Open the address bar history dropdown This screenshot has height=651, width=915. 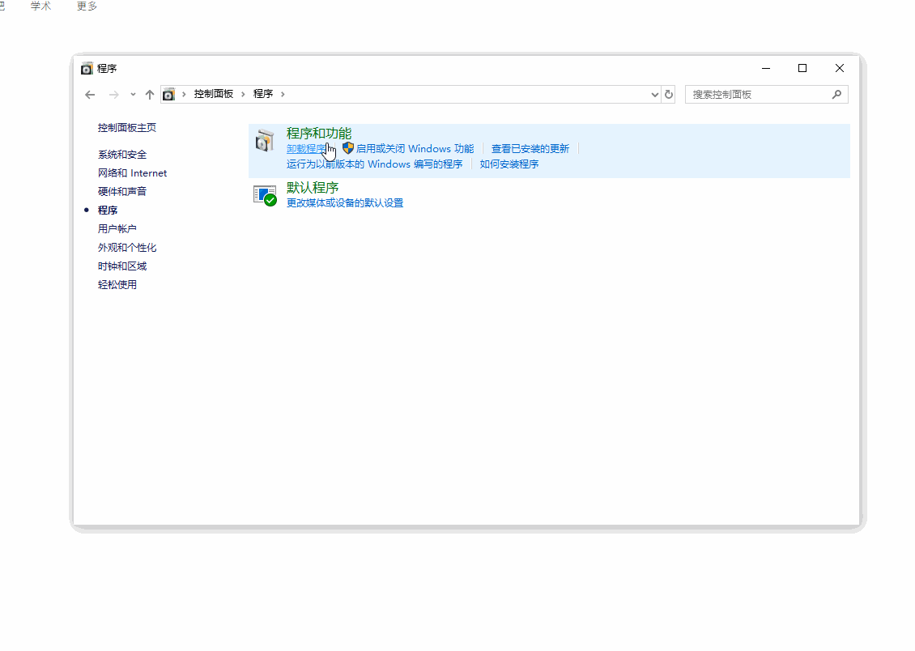point(655,95)
